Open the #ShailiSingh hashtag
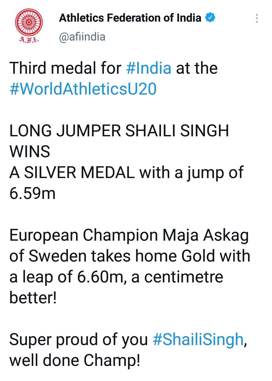272x381 pixels. [x=198, y=339]
